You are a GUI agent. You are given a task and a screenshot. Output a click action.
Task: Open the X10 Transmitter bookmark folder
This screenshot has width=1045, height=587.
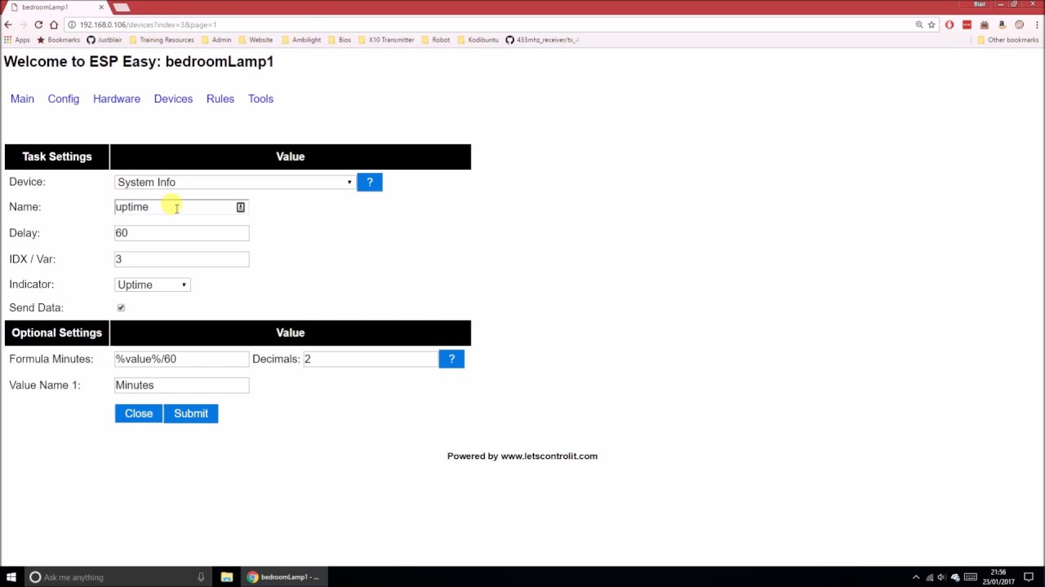click(386, 40)
